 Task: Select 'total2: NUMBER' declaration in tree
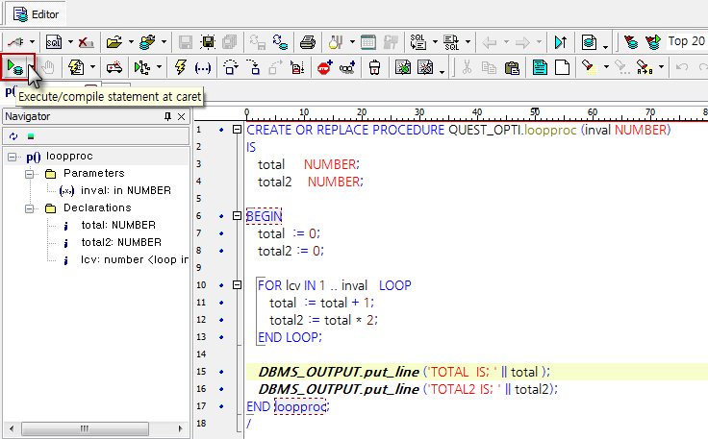(119, 242)
